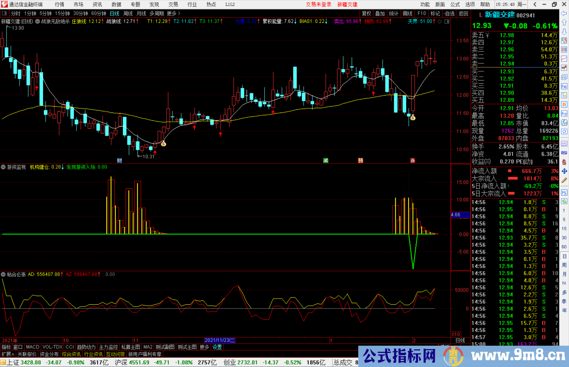Click the back arrow icon in right sidebar

click(x=564, y=13)
